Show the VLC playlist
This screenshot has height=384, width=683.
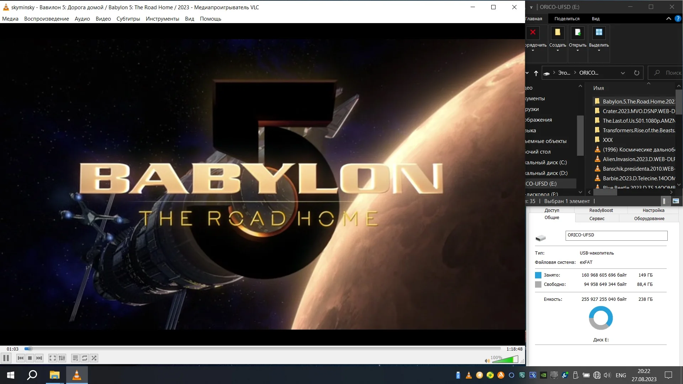(75, 358)
